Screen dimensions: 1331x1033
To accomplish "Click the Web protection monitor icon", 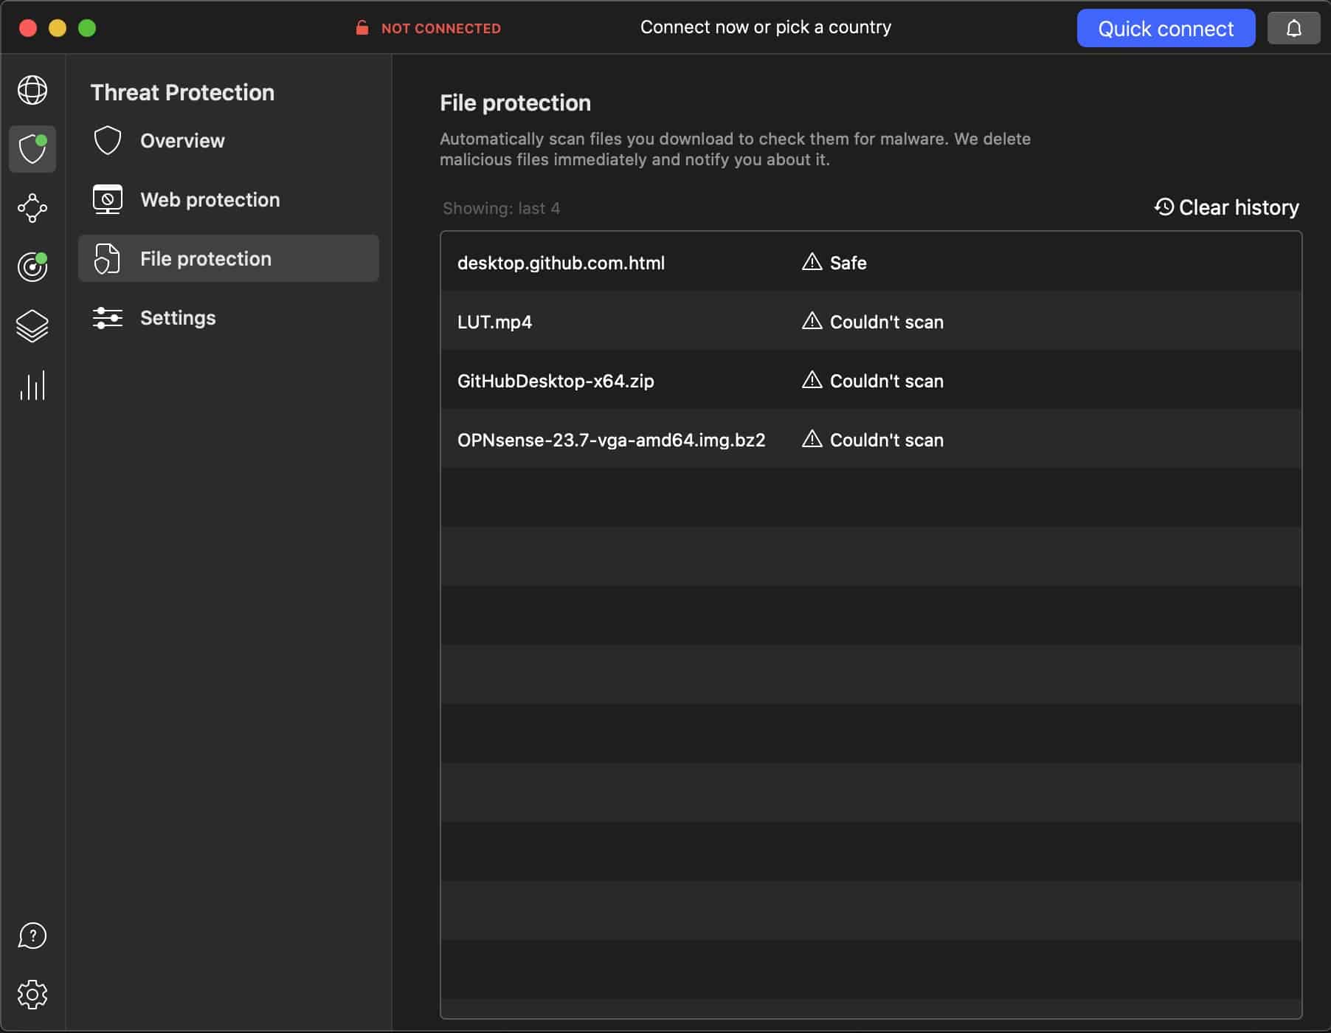I will pos(108,199).
